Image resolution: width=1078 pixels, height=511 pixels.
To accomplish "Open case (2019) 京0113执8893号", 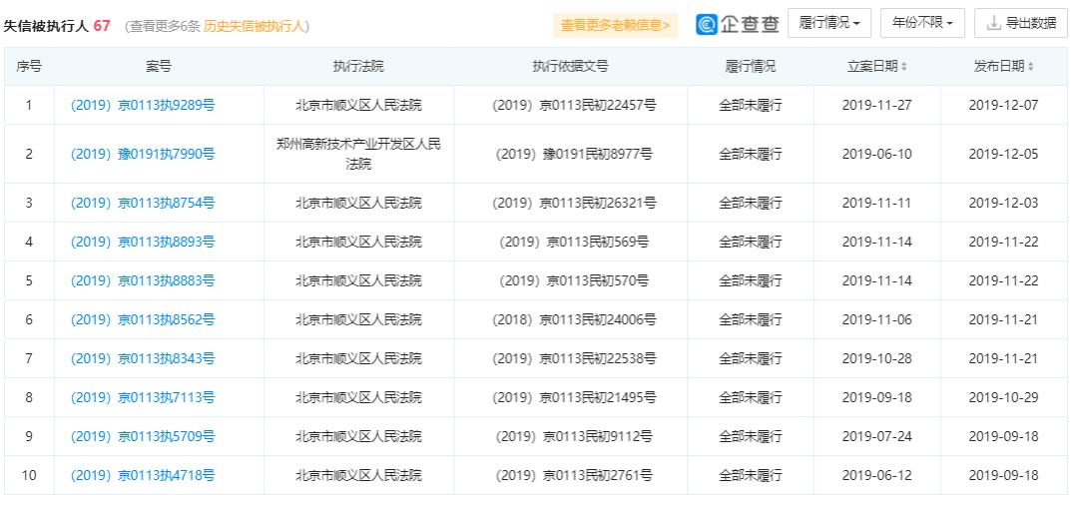I will 143,243.
